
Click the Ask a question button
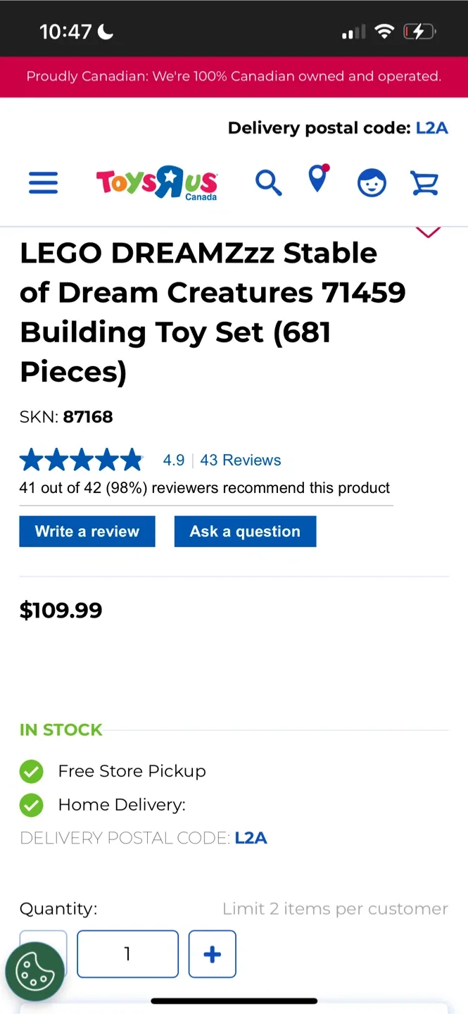[245, 531]
